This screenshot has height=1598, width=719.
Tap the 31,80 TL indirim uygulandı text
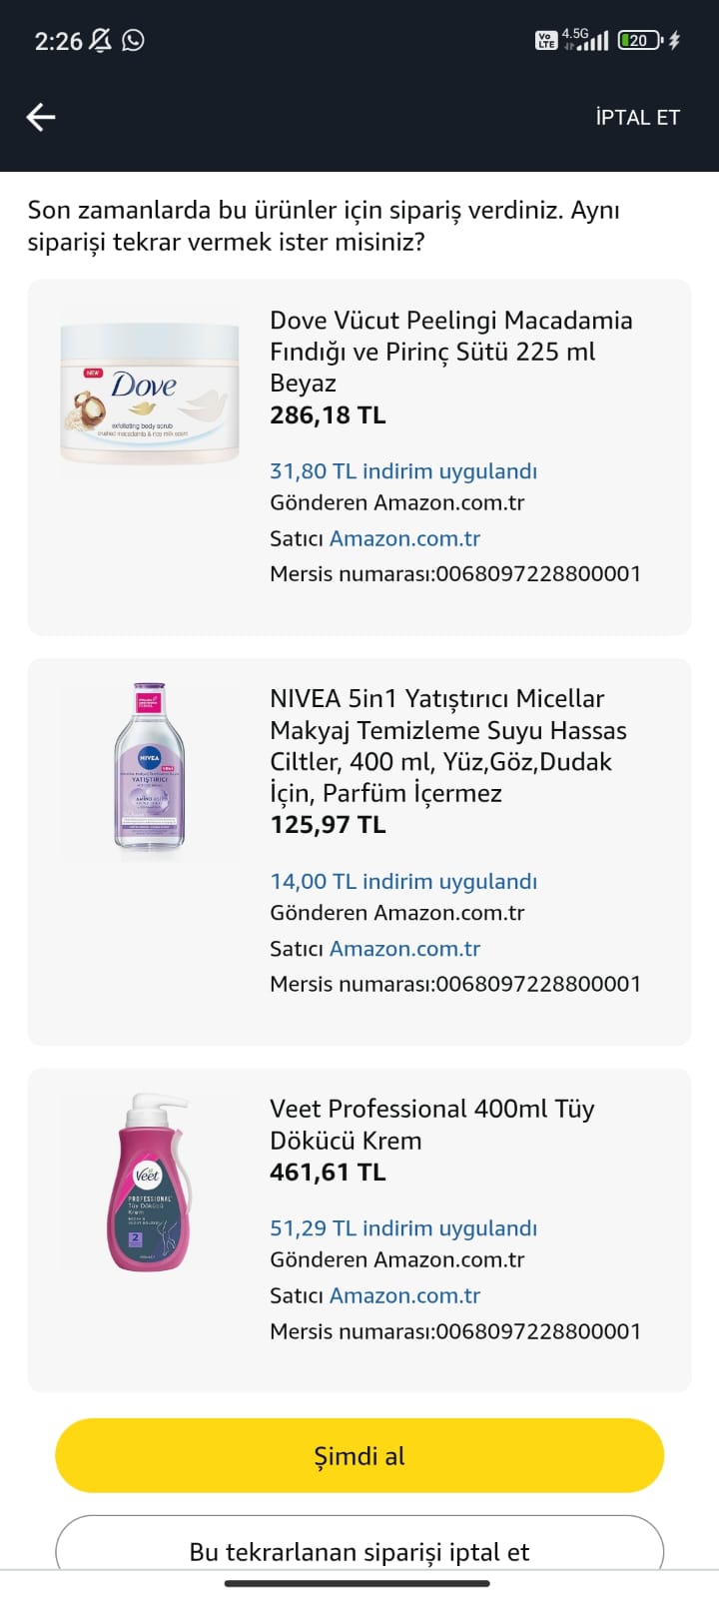click(x=403, y=471)
